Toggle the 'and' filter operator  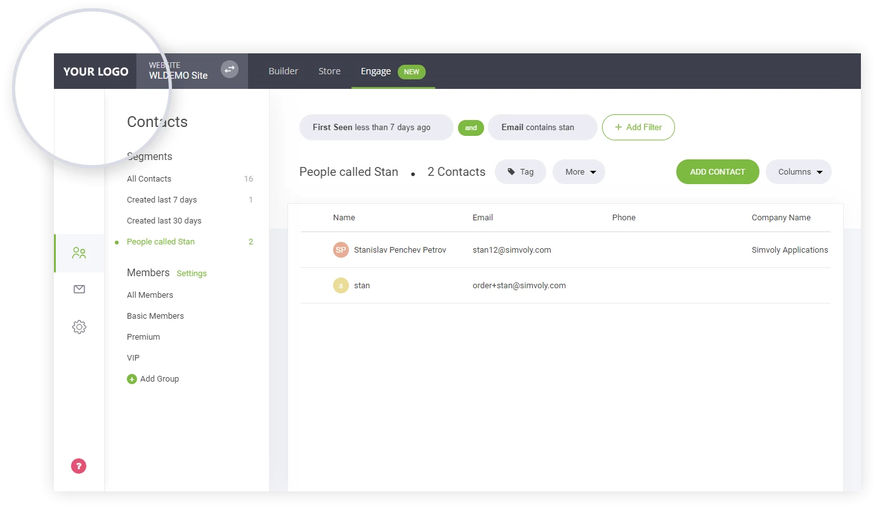[x=471, y=128]
